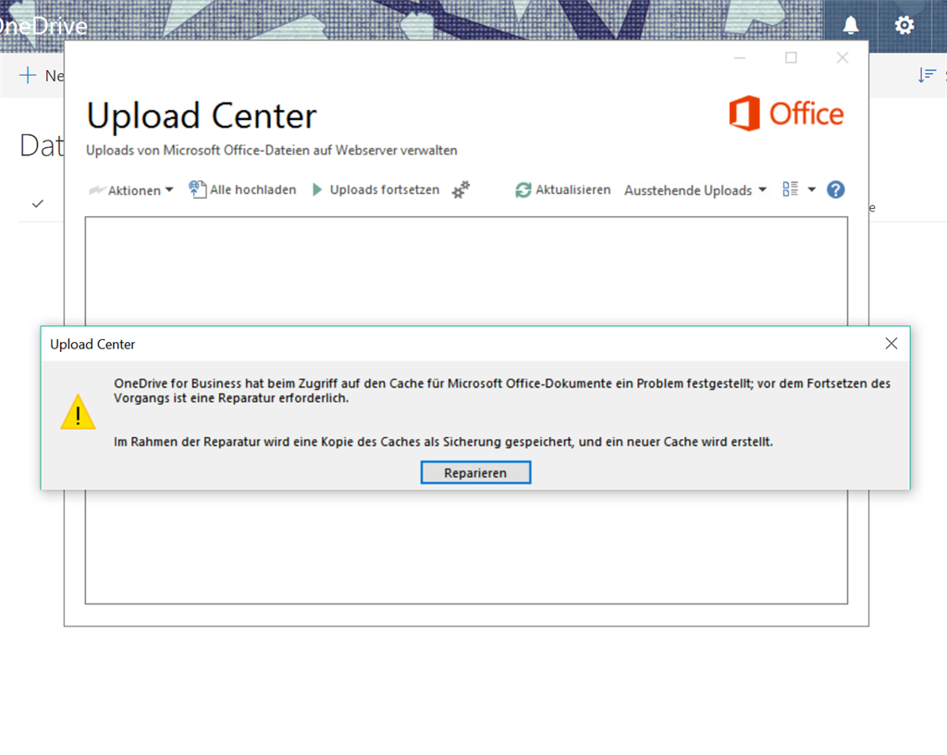
Task: Open the Aktionen dropdown menu
Action: [x=131, y=190]
